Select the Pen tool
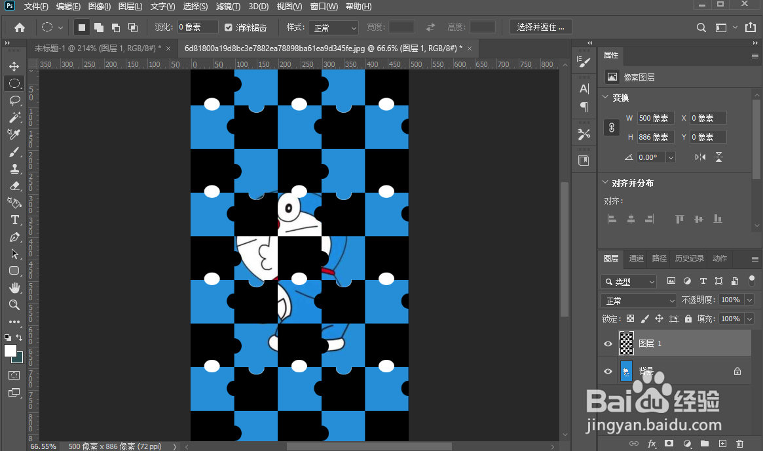Screen dimensions: 763x451 click(14, 237)
